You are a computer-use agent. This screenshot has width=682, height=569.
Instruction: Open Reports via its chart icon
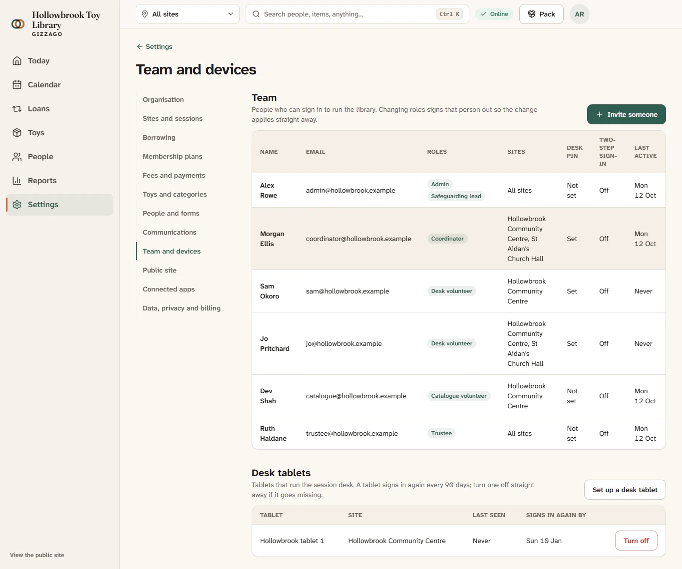(x=17, y=181)
